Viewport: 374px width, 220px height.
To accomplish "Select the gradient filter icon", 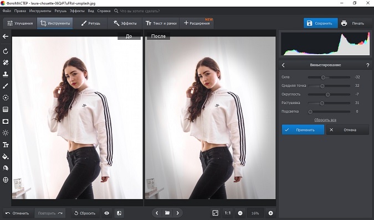I will pyautogui.click(x=6, y=109).
